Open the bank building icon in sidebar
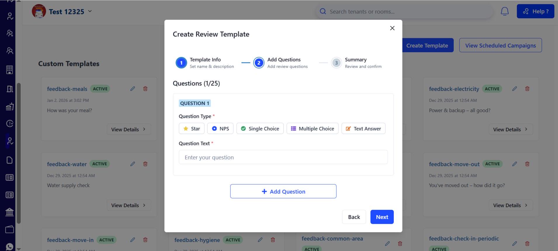Screen dimensions: 558x251 click(9, 212)
